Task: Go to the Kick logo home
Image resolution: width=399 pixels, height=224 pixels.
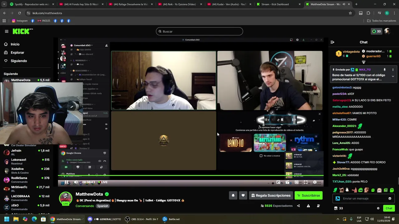Action: (22, 31)
